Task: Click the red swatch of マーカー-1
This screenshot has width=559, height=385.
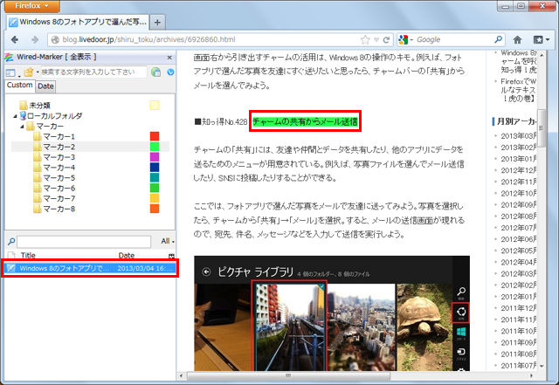Action: pos(155,136)
